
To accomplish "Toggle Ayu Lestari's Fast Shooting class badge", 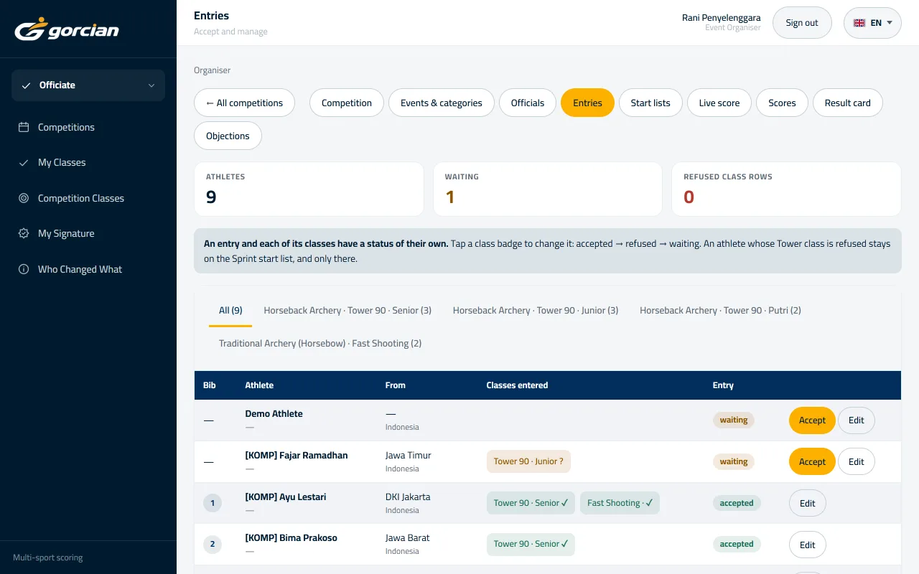I will pos(620,503).
